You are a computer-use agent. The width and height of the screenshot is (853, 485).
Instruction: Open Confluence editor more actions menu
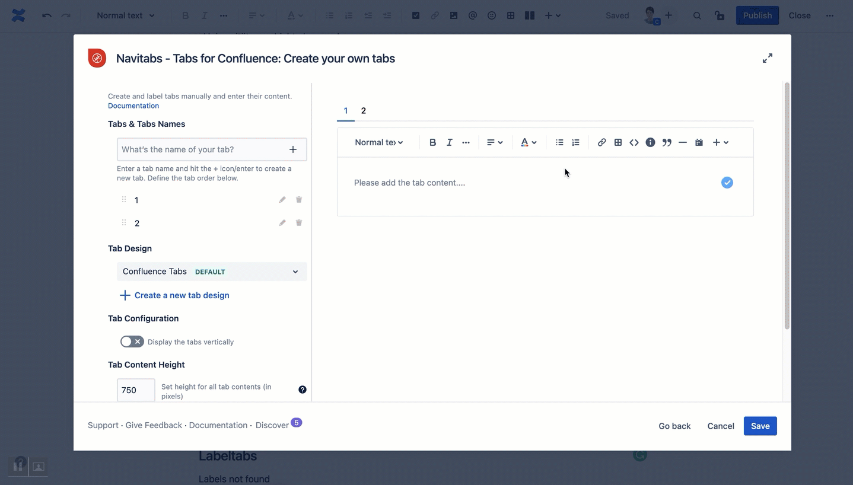830,15
